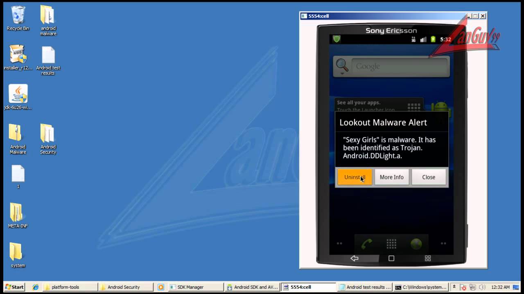Tap the 5:32 clock in Android status bar
Screen dimensions: 524x294
(445, 40)
